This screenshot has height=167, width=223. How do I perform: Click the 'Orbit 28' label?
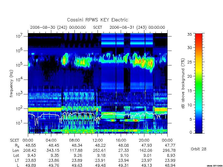pos(198,149)
